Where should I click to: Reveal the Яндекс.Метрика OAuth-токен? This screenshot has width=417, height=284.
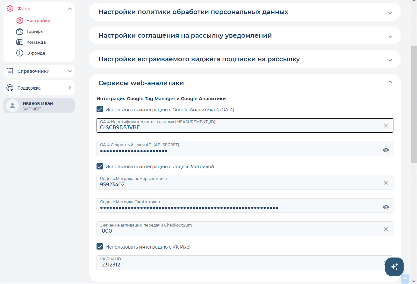(x=386, y=207)
